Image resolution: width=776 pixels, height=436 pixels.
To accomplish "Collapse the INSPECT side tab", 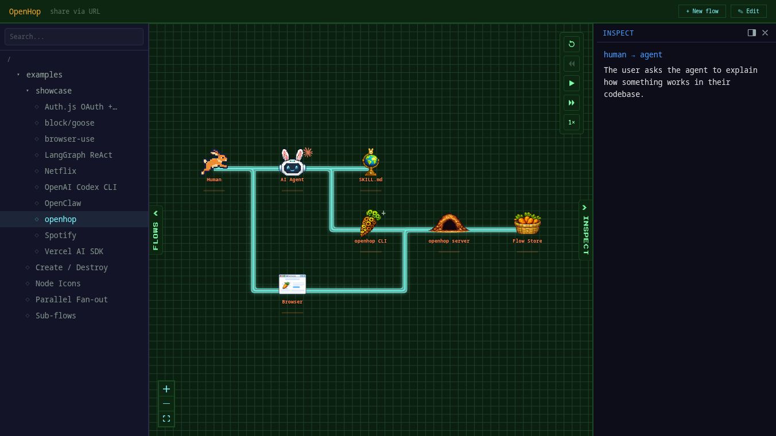I will (x=585, y=230).
